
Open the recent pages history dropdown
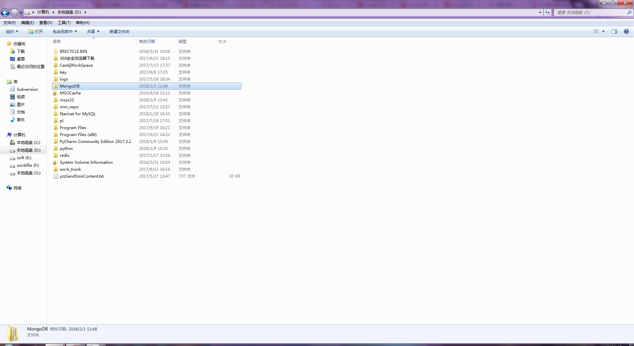pos(21,13)
